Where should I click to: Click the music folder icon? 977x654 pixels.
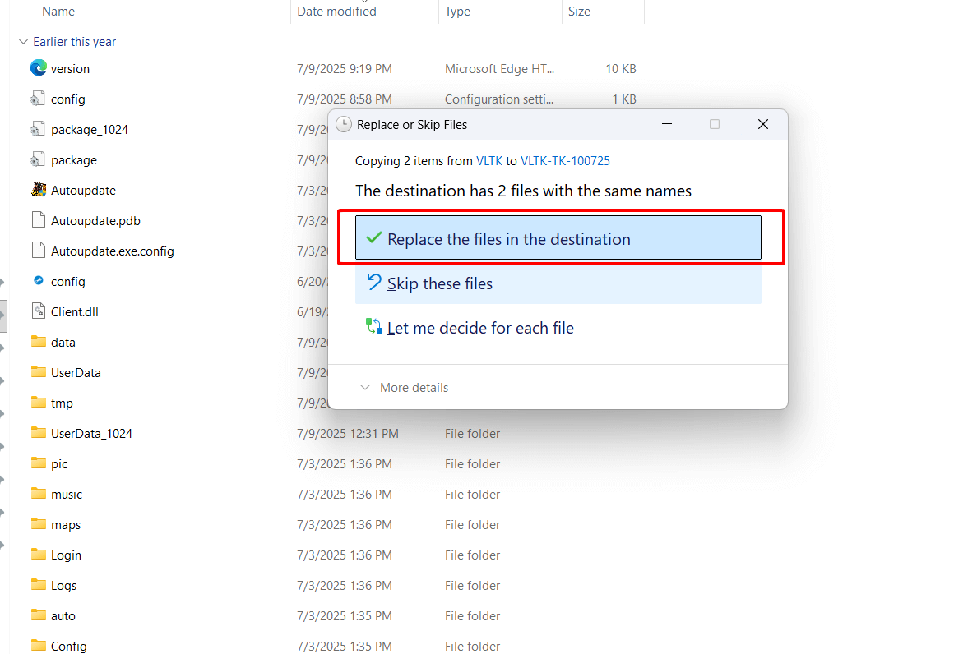38,494
